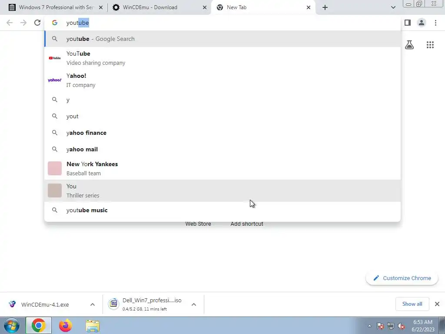Open a new tab with the plus button
The height and width of the screenshot is (334, 445).
coord(325,7)
